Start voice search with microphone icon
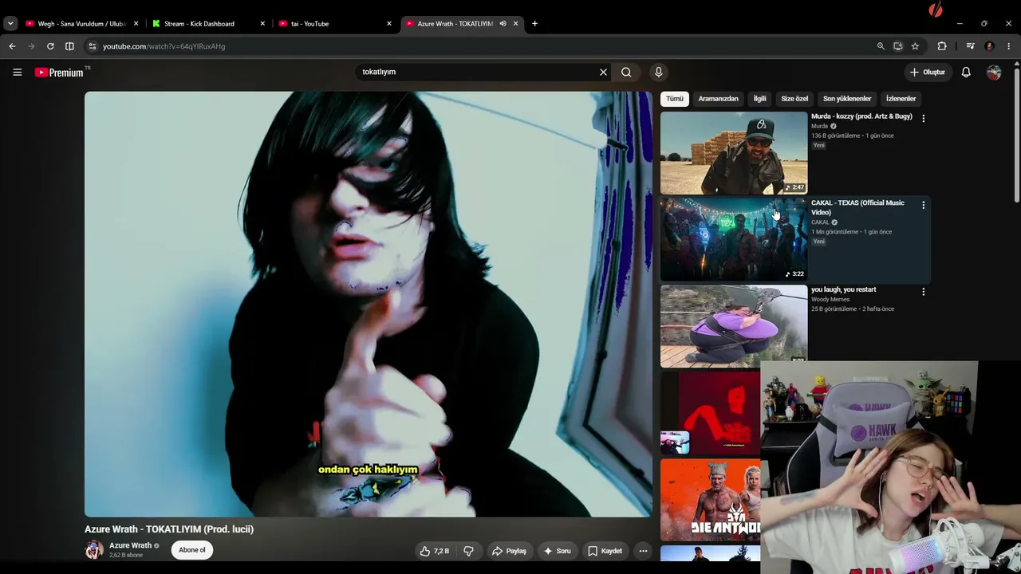Screen dimensions: 1021x574 pos(658,72)
